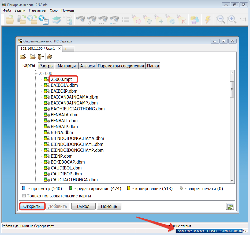Add a new connection tab with '+'
The height and width of the screenshot is (235, 250).
click(x=65, y=49)
